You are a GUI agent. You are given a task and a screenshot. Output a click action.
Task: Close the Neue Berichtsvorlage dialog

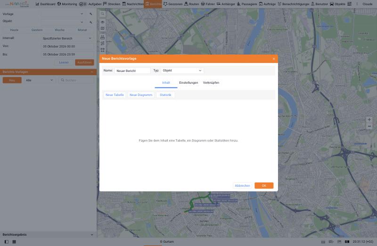(274, 59)
